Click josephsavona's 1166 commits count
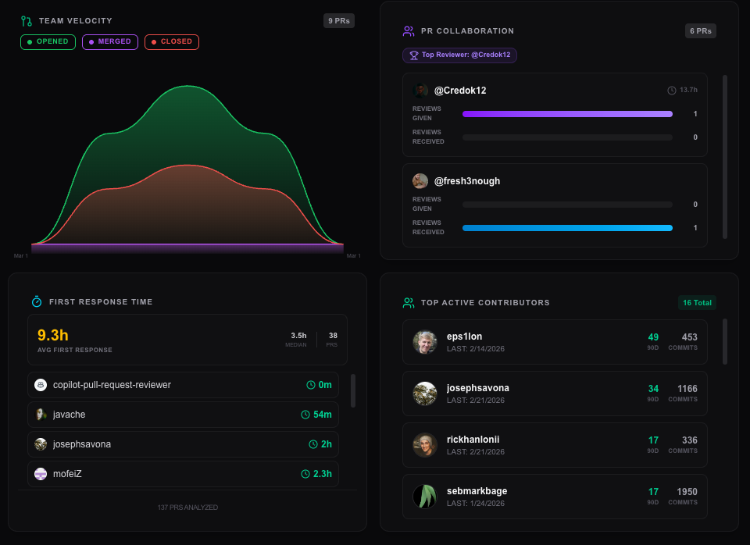The image size is (750, 545). coord(687,389)
